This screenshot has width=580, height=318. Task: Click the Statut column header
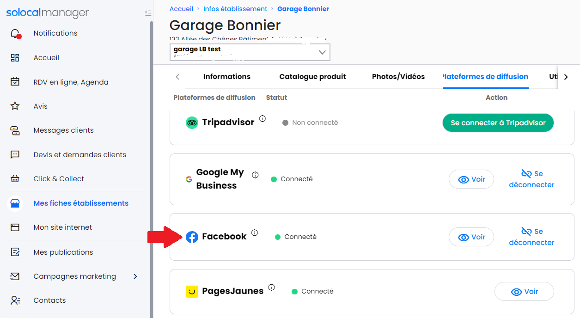(277, 98)
